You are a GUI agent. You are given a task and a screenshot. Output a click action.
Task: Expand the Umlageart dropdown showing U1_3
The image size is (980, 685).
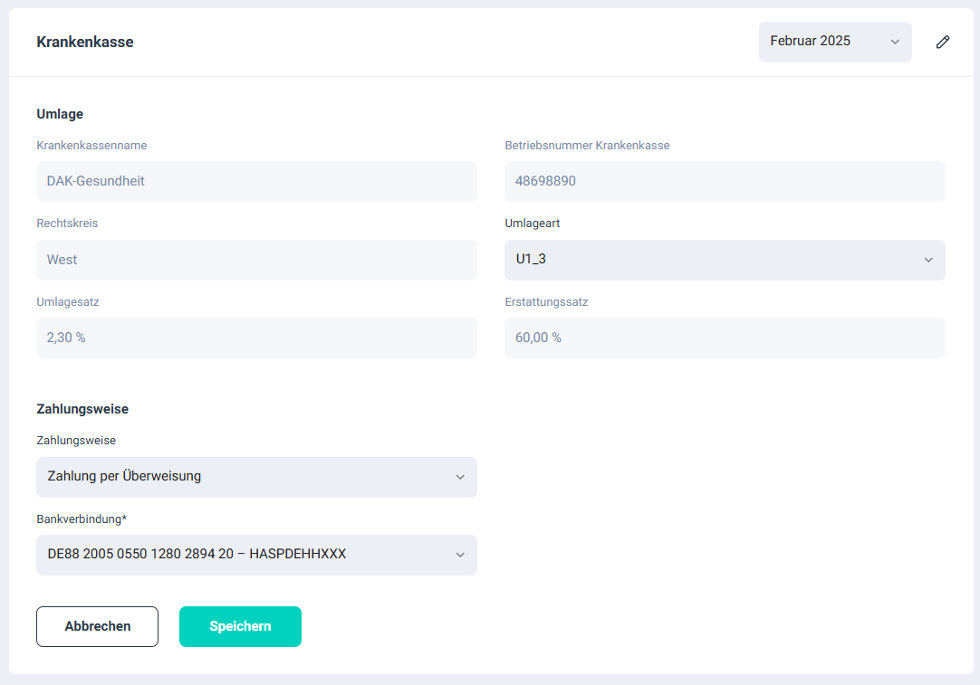coord(724,260)
